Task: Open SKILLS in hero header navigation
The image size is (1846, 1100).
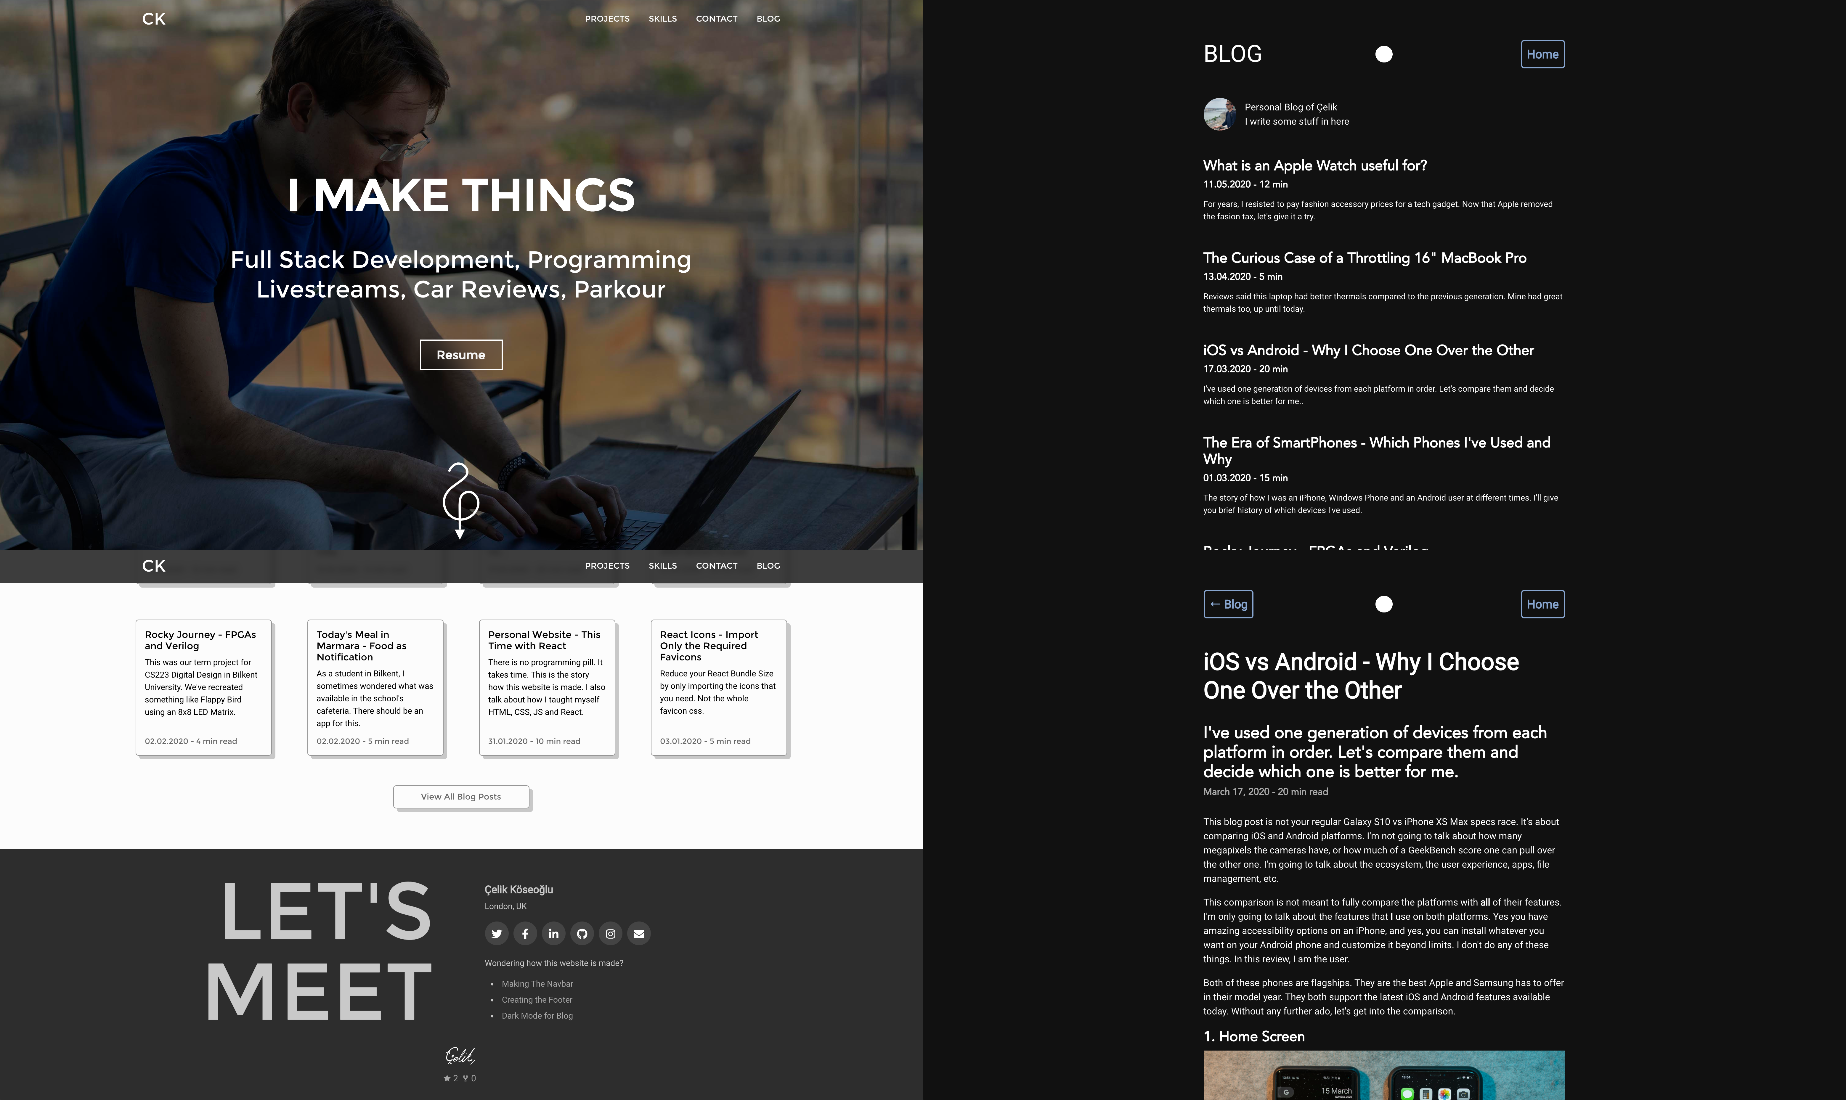Action: tap(663, 19)
